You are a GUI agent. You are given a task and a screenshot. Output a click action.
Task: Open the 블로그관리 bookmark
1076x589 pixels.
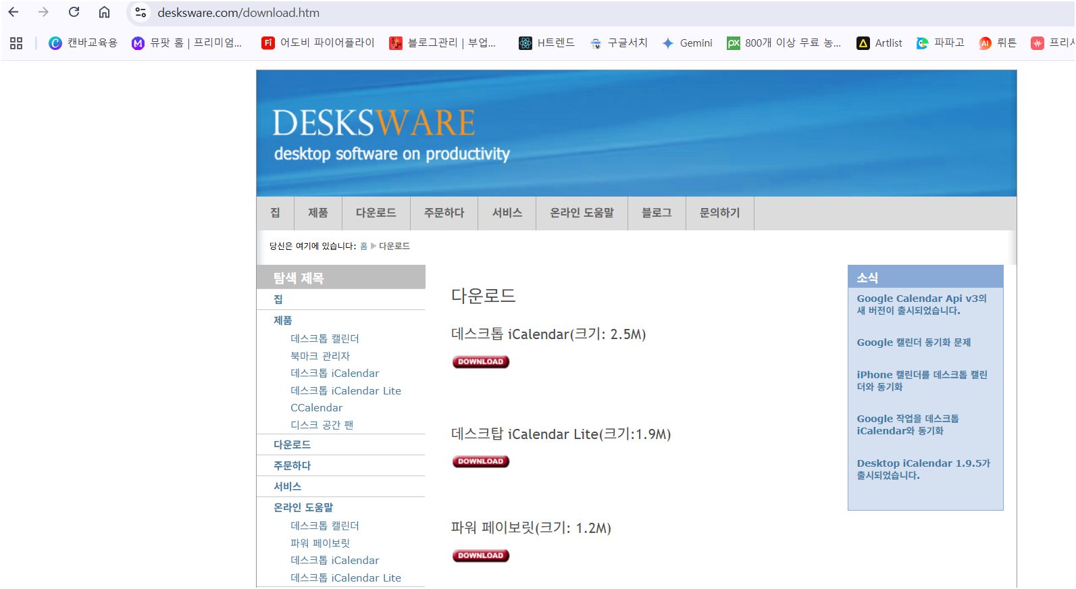[442, 43]
